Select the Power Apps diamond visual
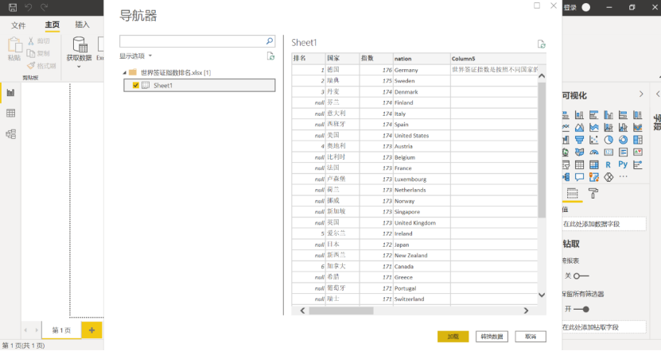 point(609,177)
